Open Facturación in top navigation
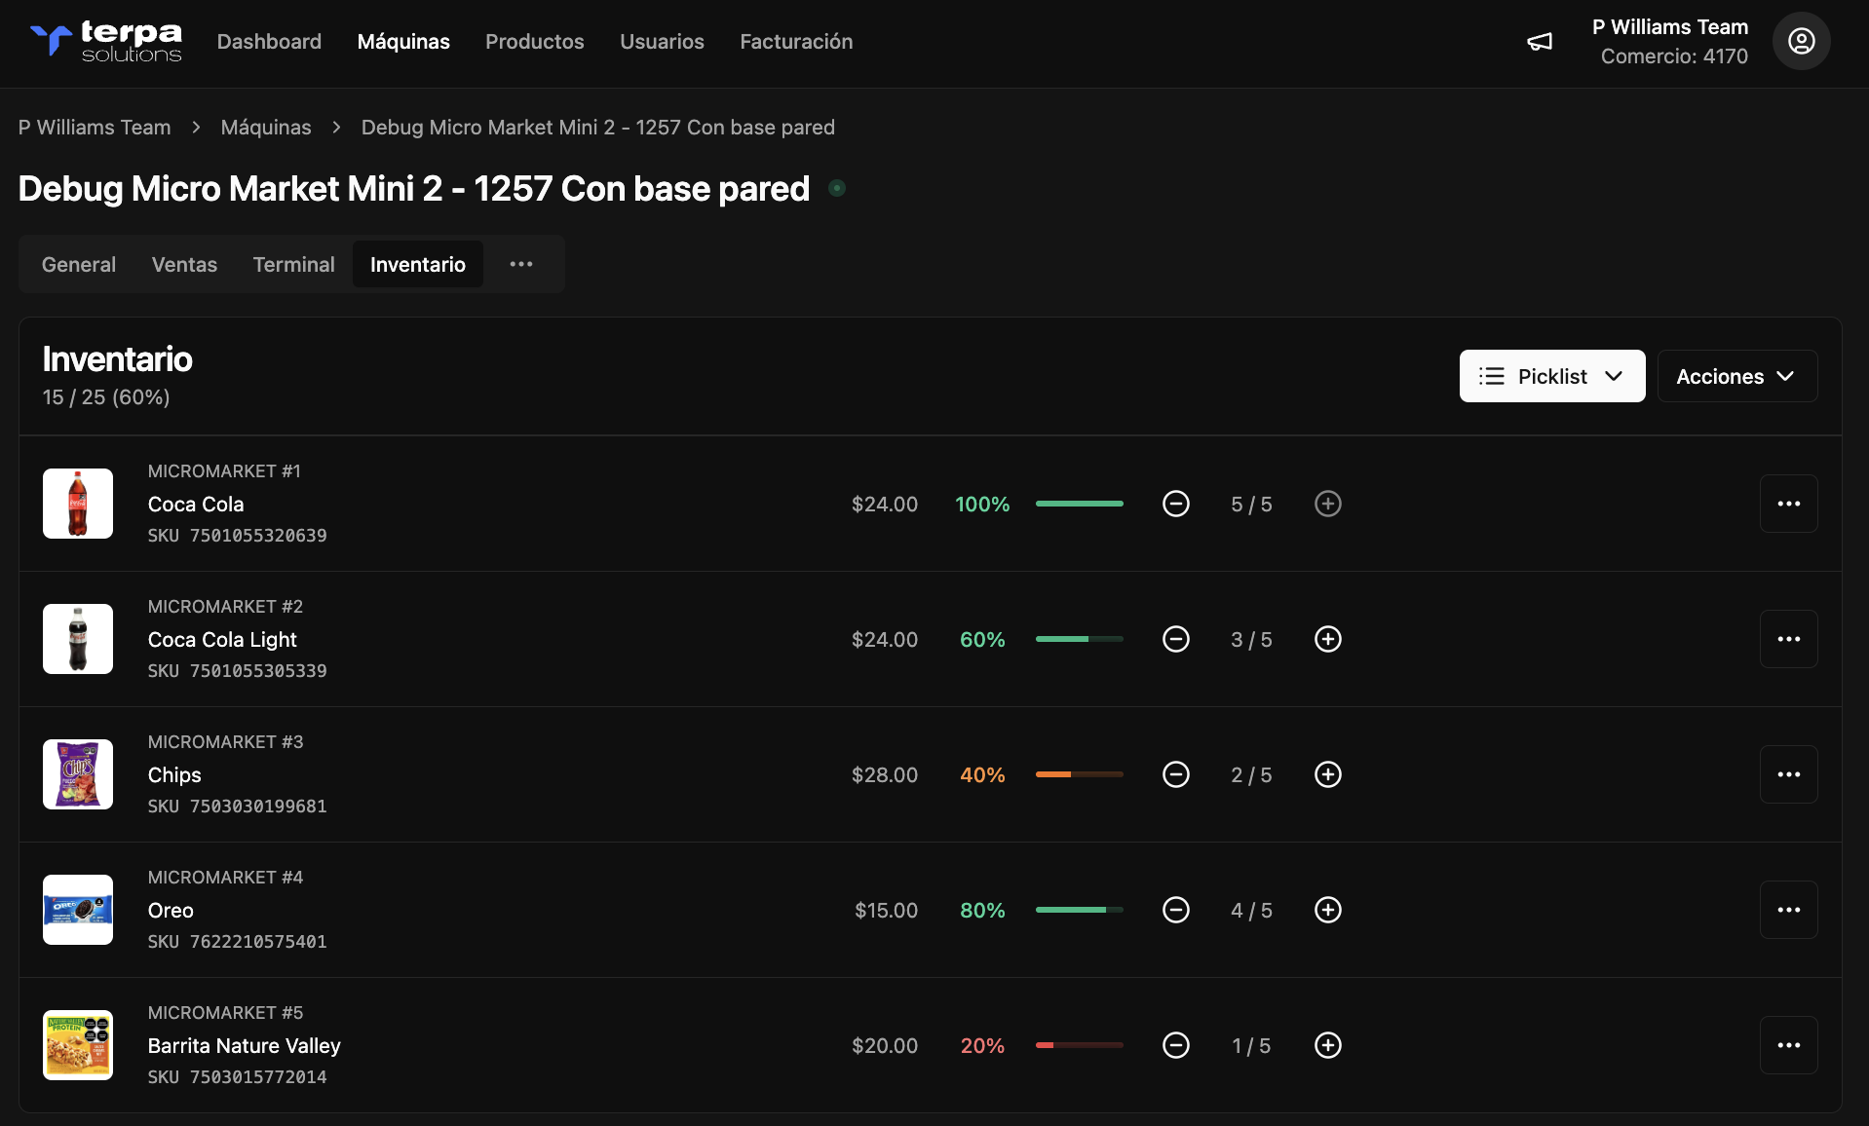Image resolution: width=1869 pixels, height=1126 pixels. 796,42
